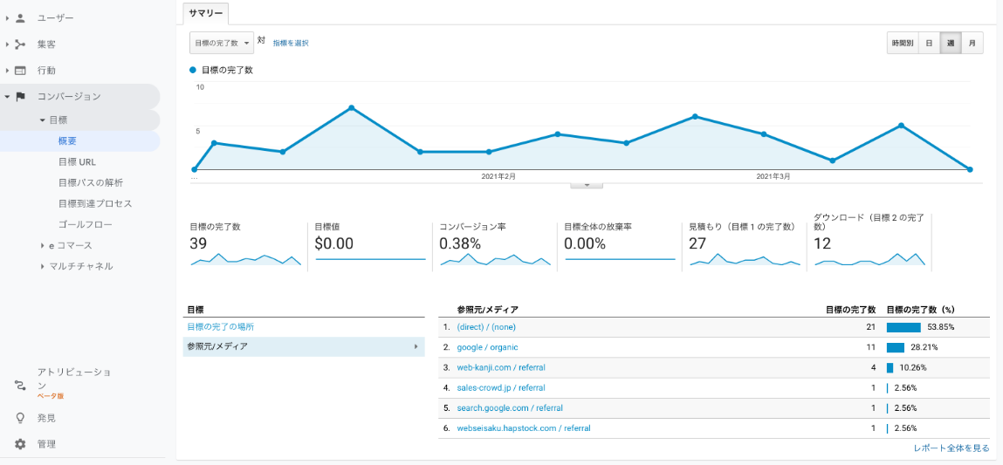
Task: Click the 発見 lightbulb icon
Action: click(x=20, y=418)
